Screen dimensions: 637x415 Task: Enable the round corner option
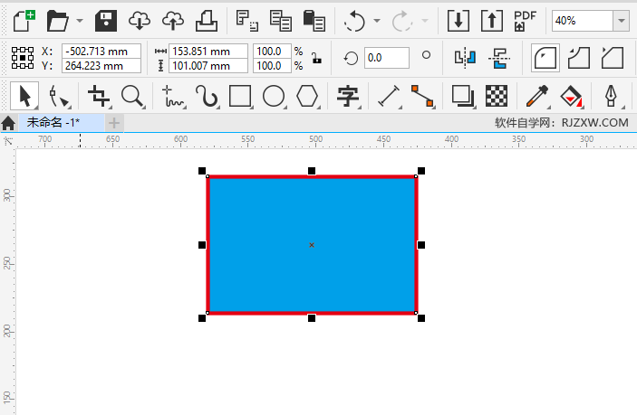tap(544, 58)
